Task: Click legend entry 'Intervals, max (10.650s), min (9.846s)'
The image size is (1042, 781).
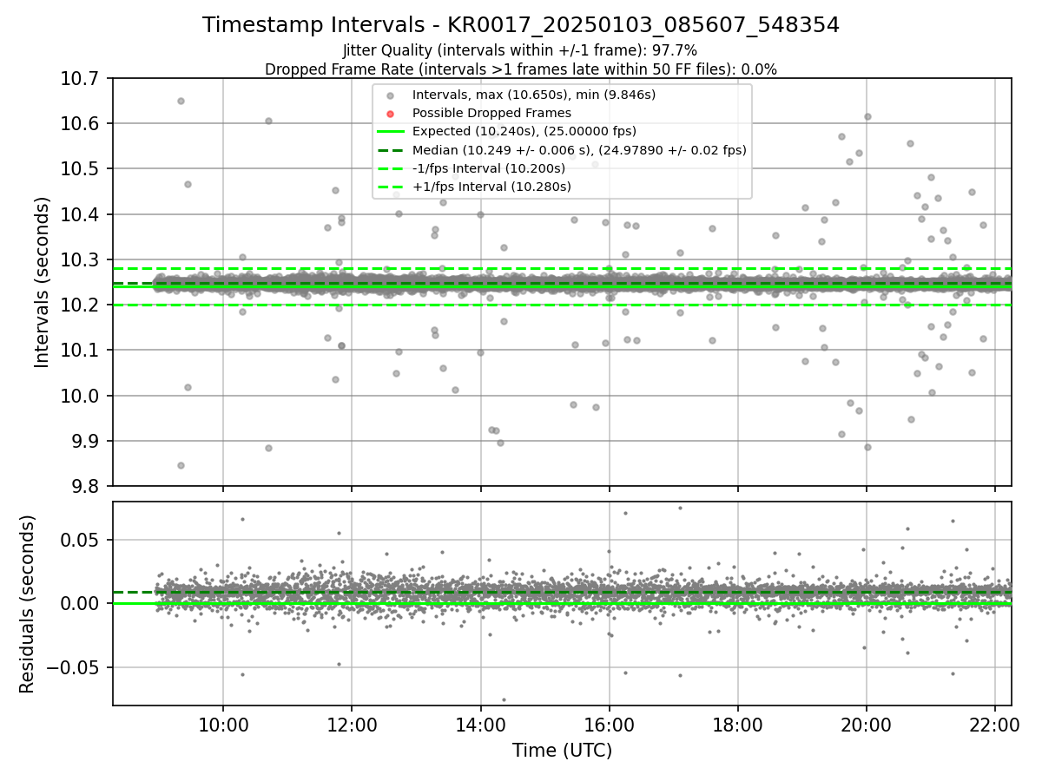Action: 533,95
